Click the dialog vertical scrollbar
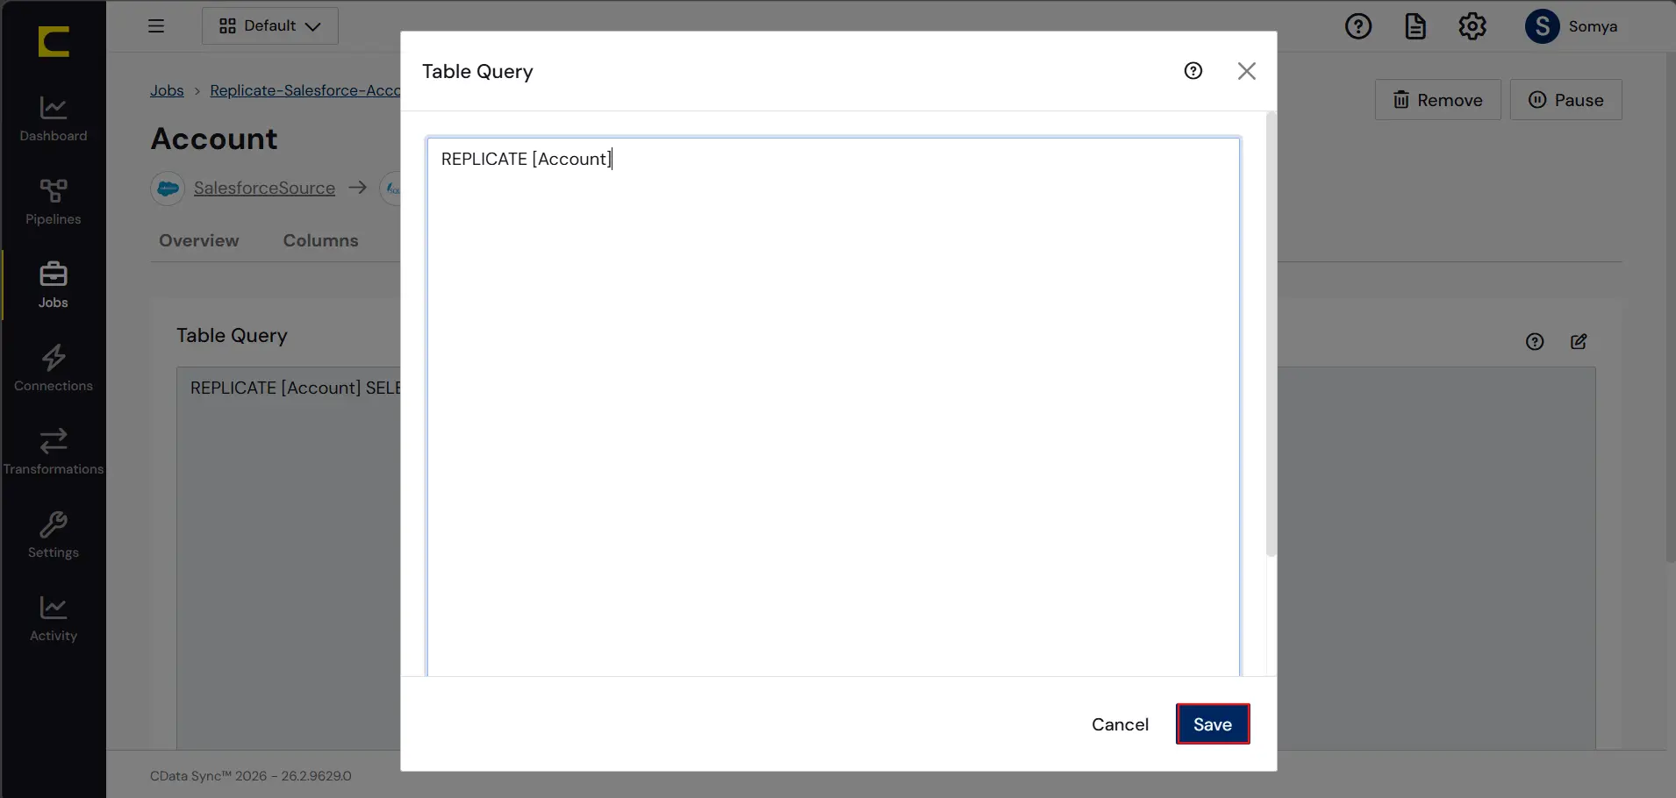Viewport: 1676px width, 798px height. (1271, 333)
